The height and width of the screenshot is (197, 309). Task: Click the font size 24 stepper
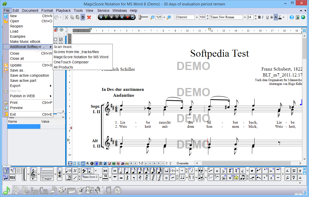click(256, 17)
